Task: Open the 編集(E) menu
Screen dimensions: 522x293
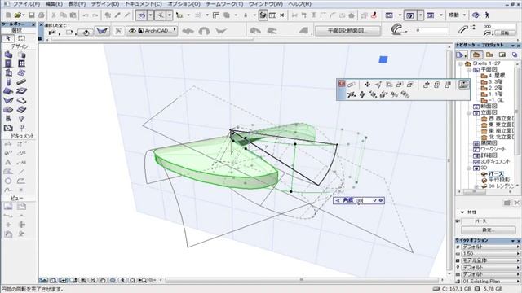Action: tap(54, 4)
